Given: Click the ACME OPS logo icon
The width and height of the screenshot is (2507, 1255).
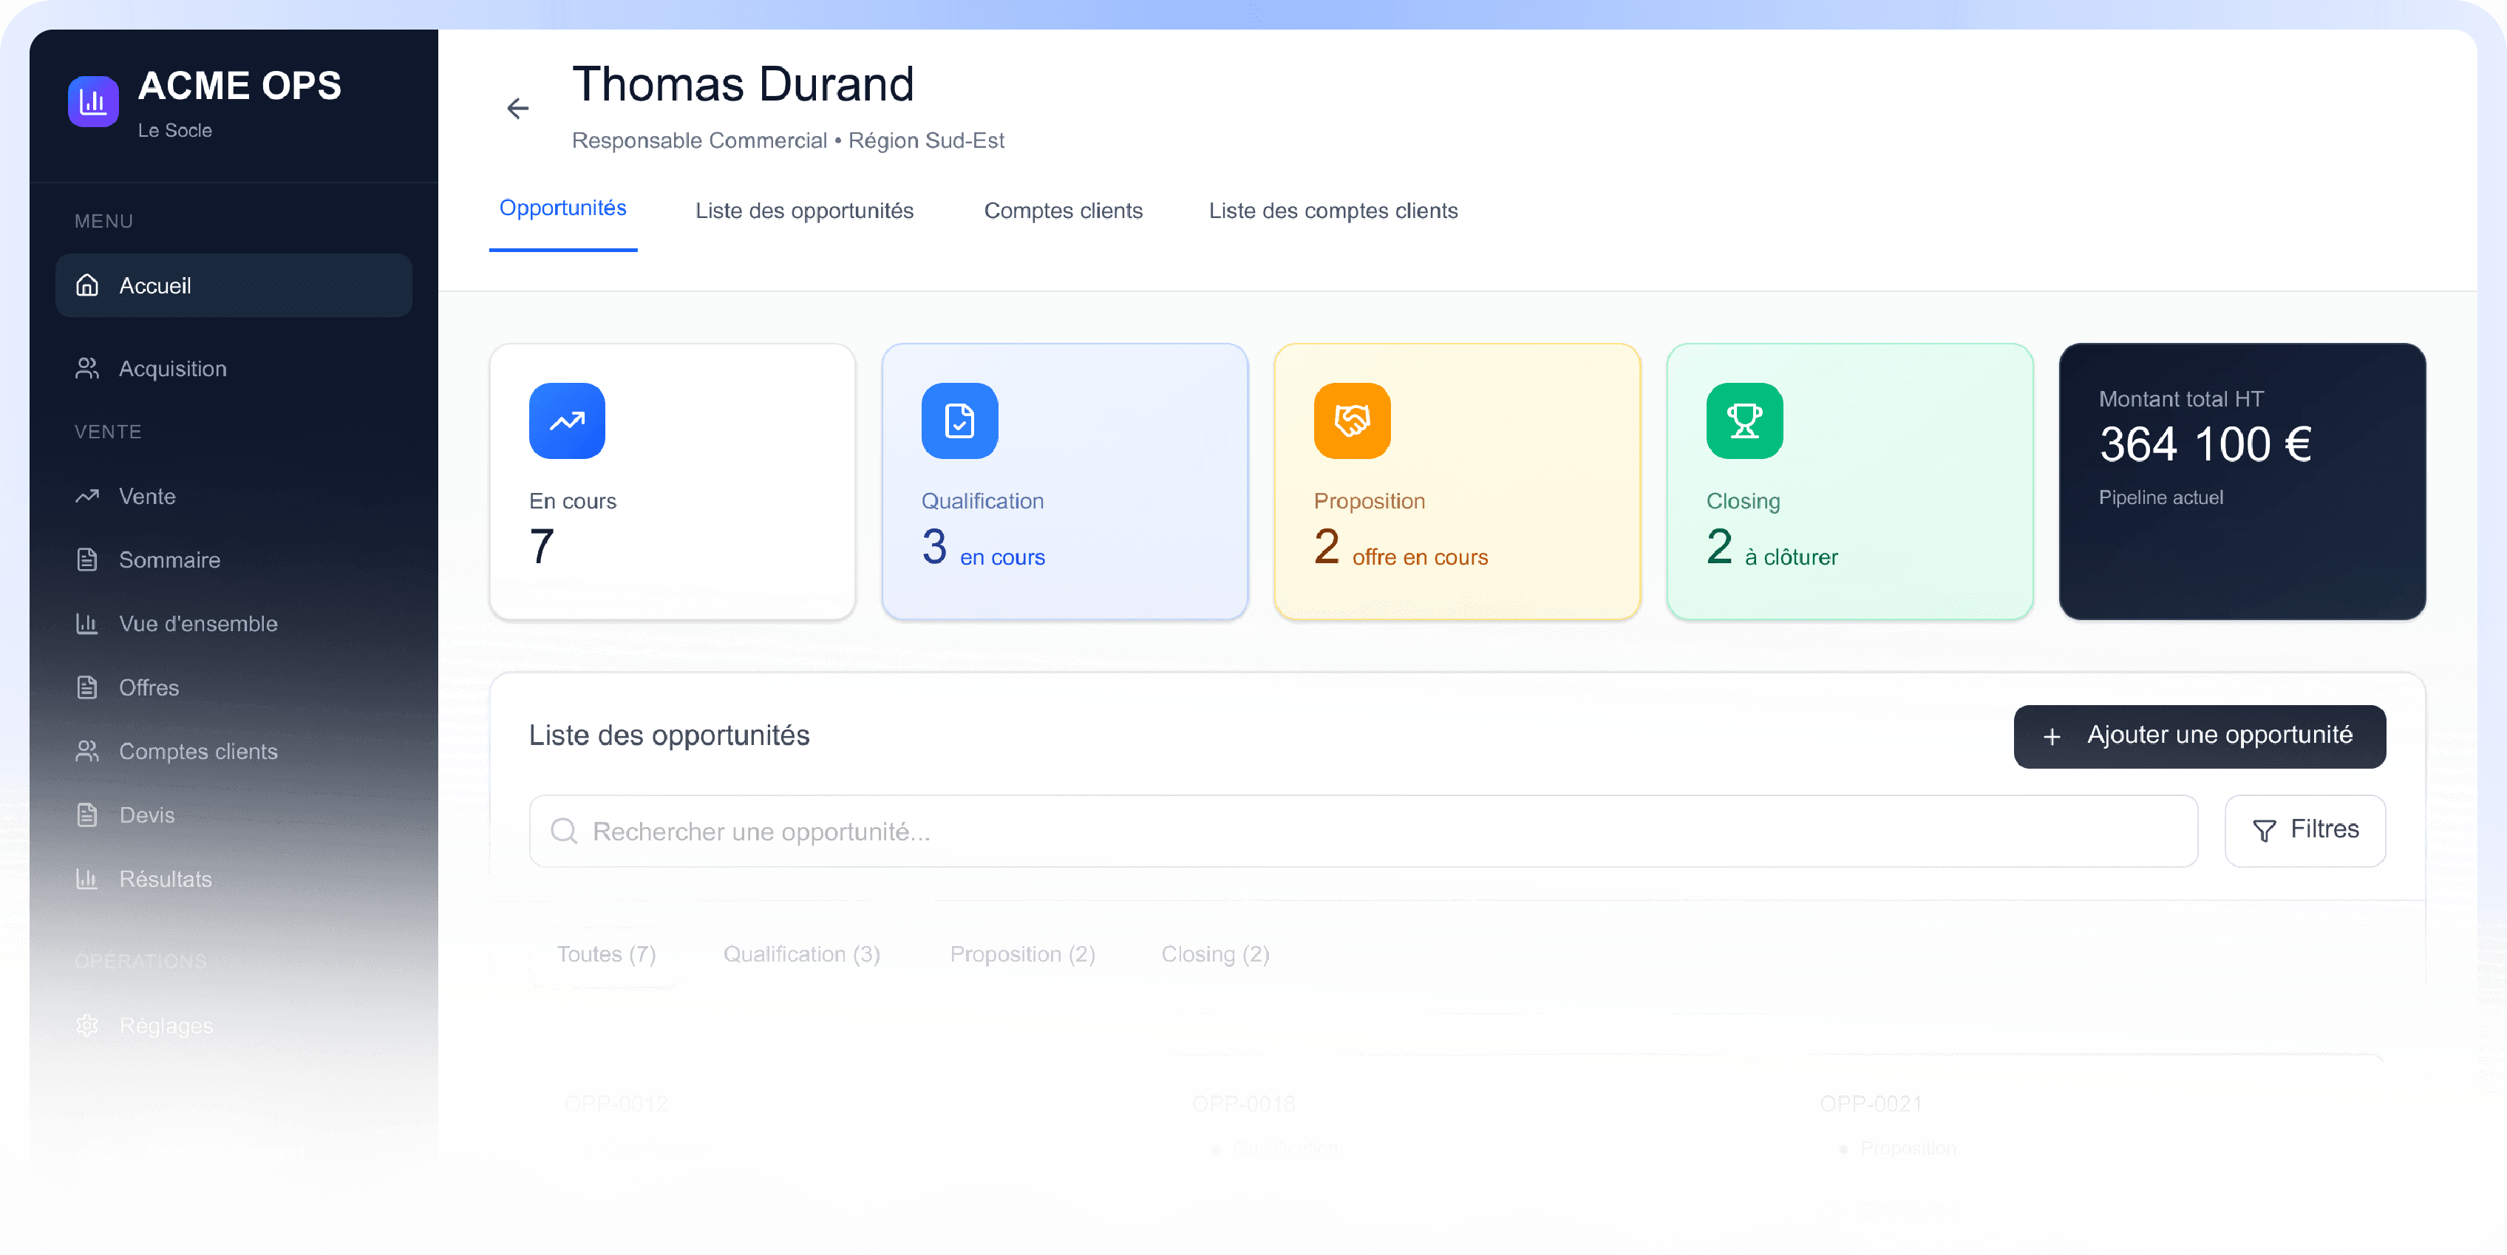Looking at the screenshot, I should (93, 101).
